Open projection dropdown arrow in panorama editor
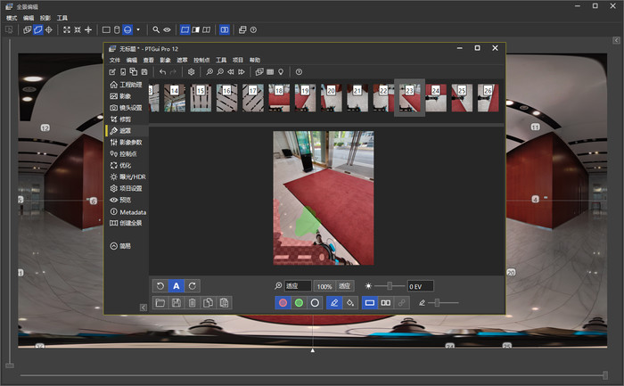 (138, 29)
